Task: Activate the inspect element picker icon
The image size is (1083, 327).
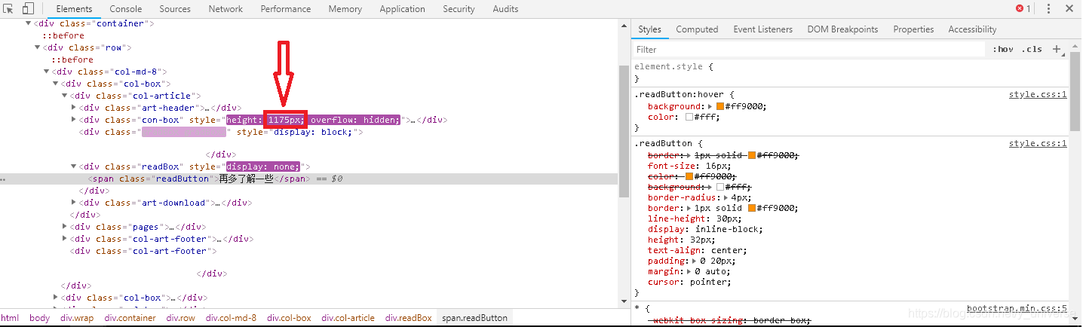Action: pos(9,9)
